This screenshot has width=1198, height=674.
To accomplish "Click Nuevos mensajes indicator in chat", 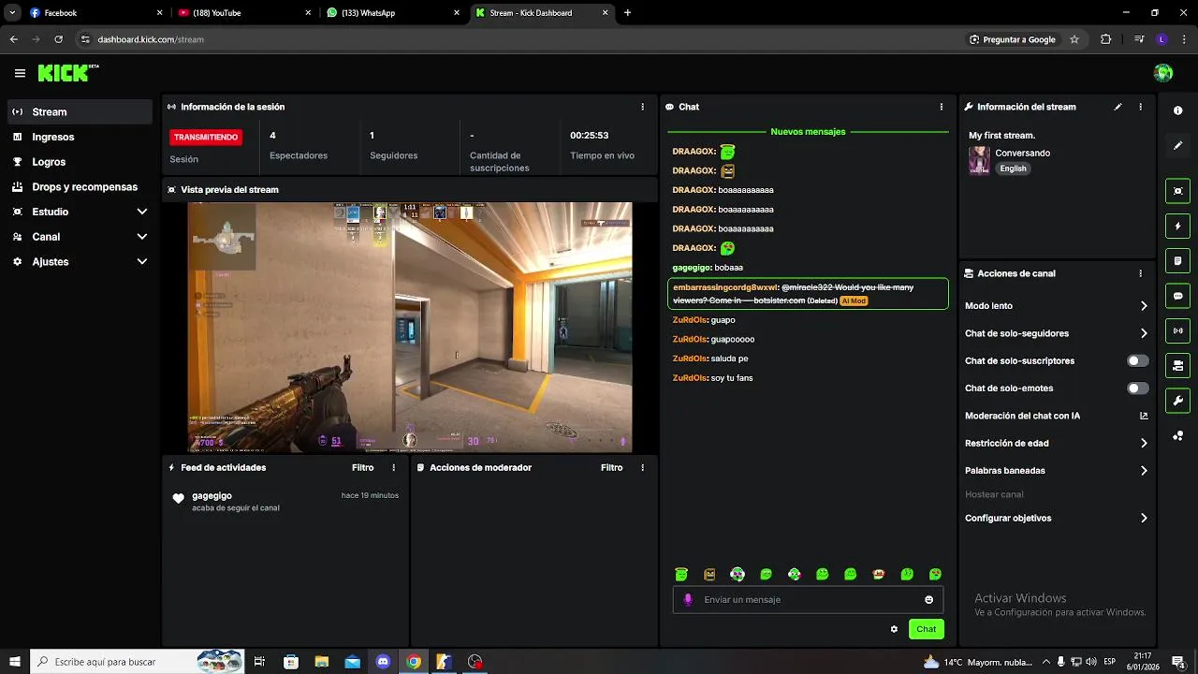I will tap(808, 132).
